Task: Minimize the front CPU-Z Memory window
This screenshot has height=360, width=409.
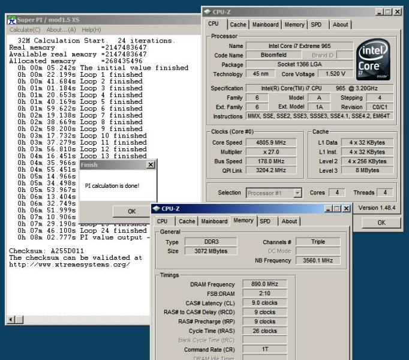Action: pos(328,209)
